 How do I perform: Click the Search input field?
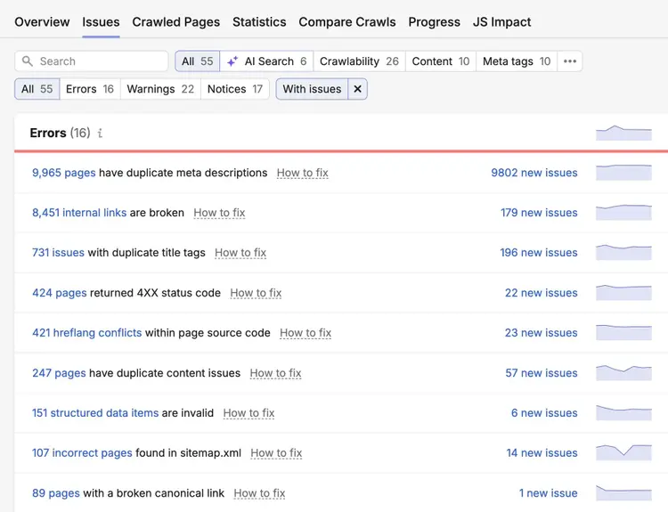coord(92,61)
